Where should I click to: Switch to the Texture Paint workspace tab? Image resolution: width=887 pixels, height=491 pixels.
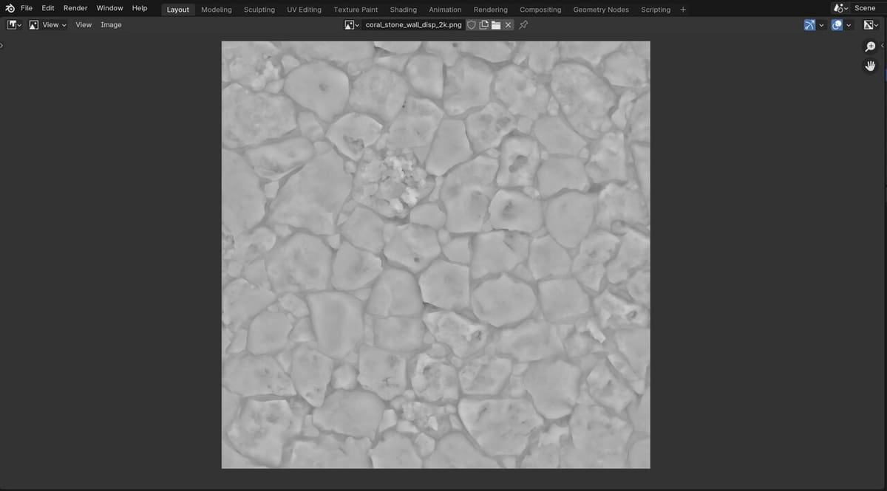pos(356,10)
